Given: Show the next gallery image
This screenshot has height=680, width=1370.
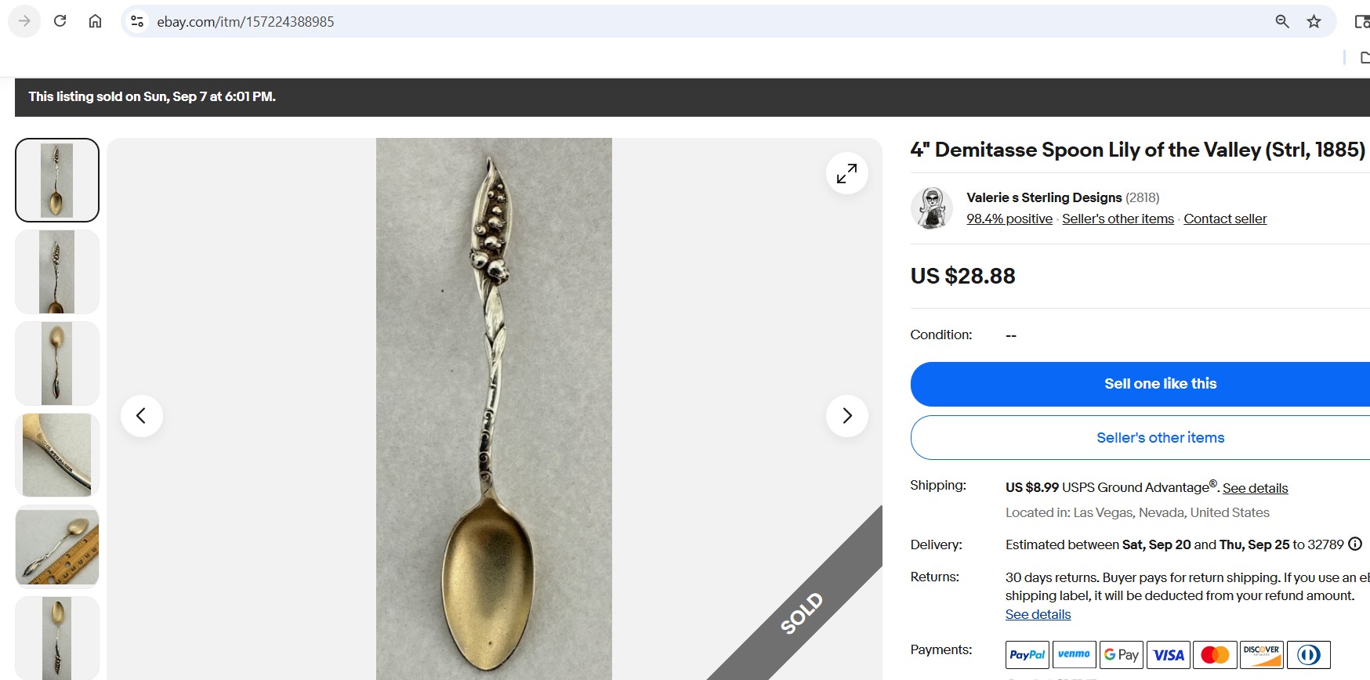Looking at the screenshot, I should 846,416.
